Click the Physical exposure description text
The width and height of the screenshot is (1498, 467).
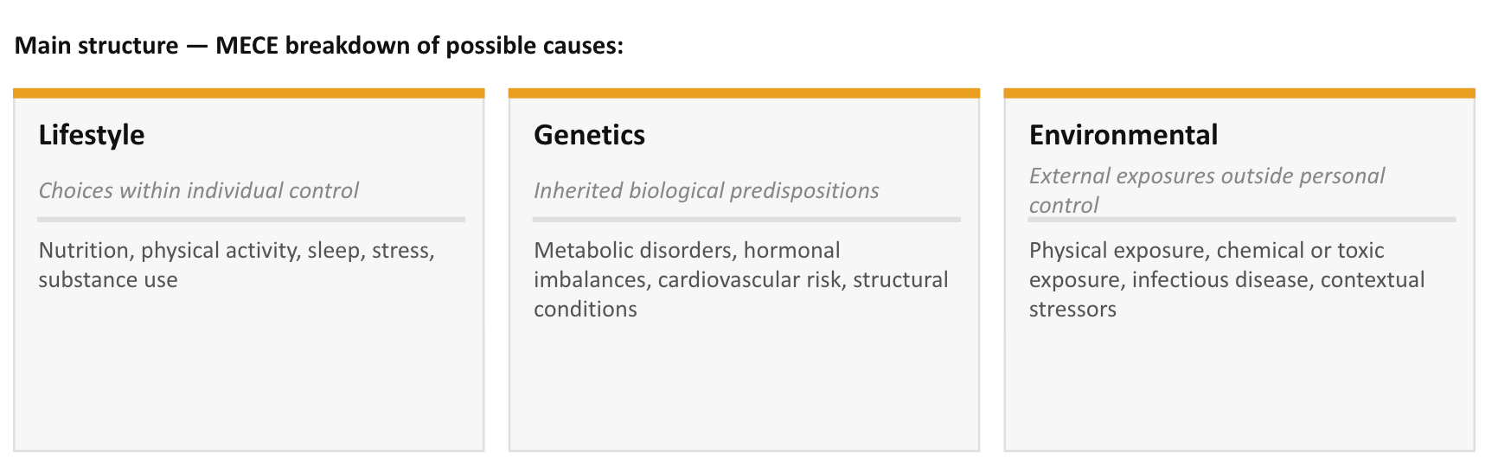1226,279
